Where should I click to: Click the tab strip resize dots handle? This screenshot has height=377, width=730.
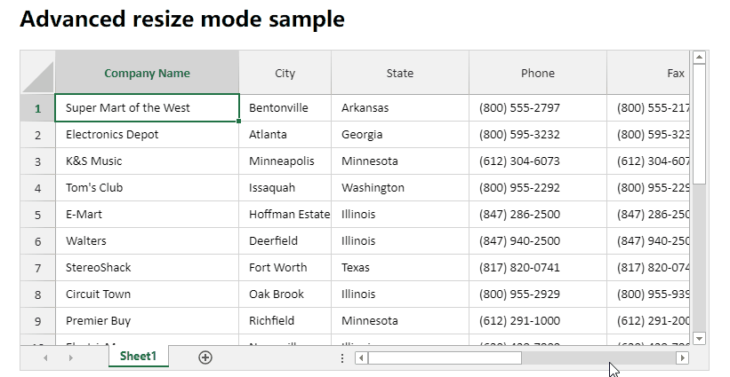(342, 357)
